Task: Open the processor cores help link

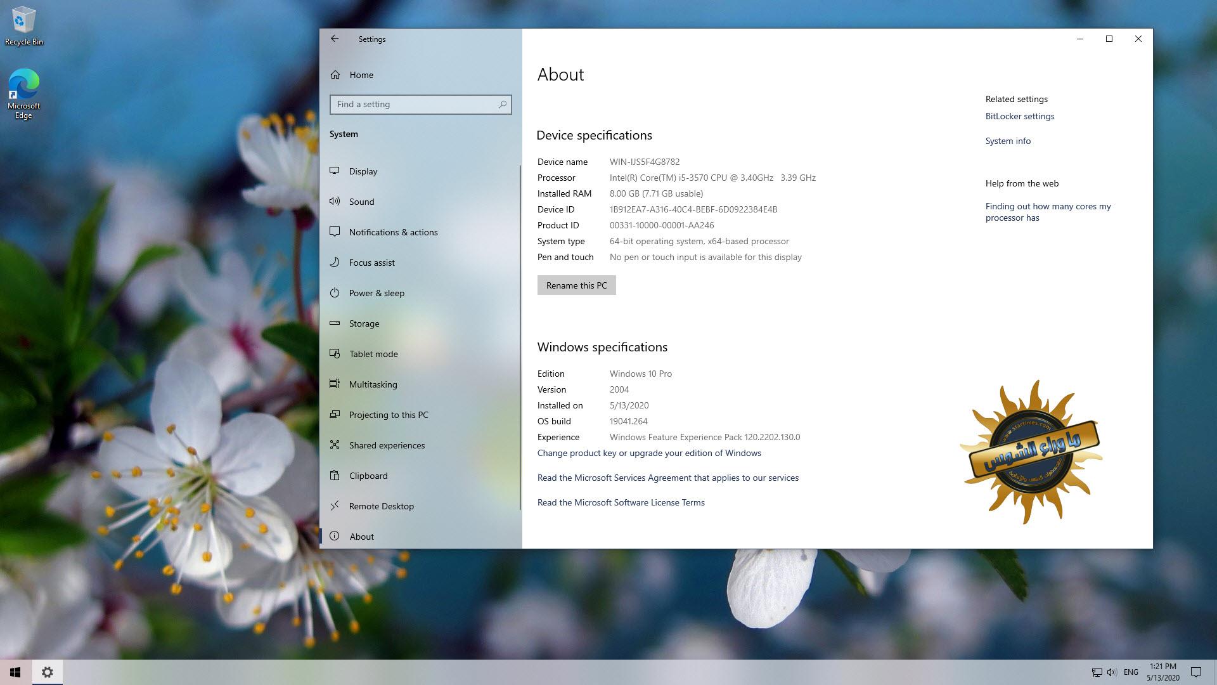Action: tap(1048, 212)
